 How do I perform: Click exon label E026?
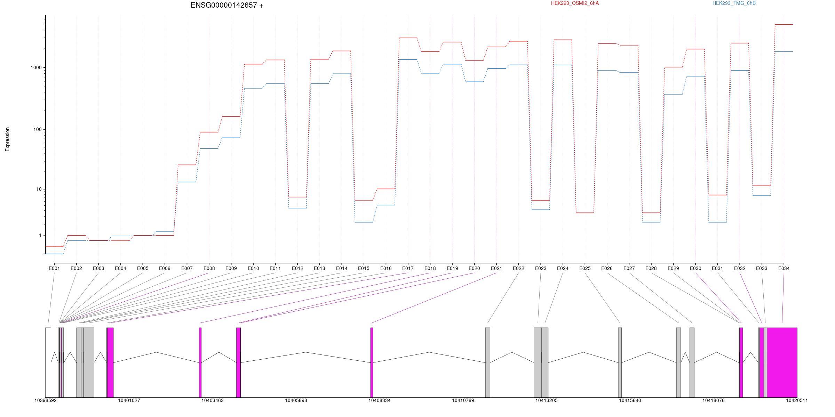607,268
